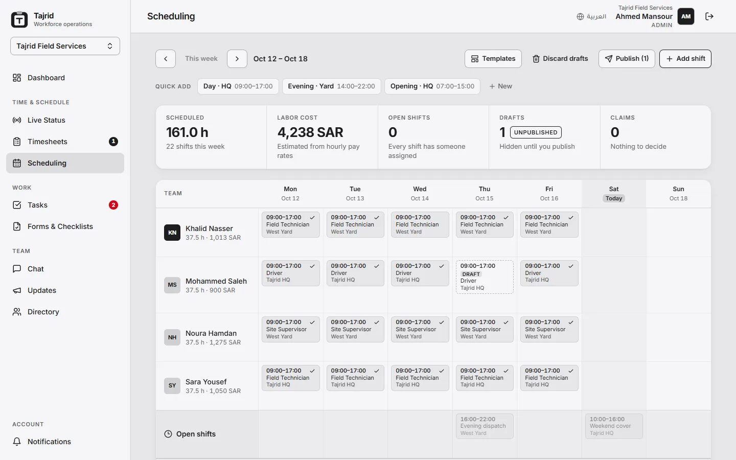The image size is (736, 460).
Task: Open Noura Hamdan's Wednesday Site Supervisor shift
Action: [420, 329]
